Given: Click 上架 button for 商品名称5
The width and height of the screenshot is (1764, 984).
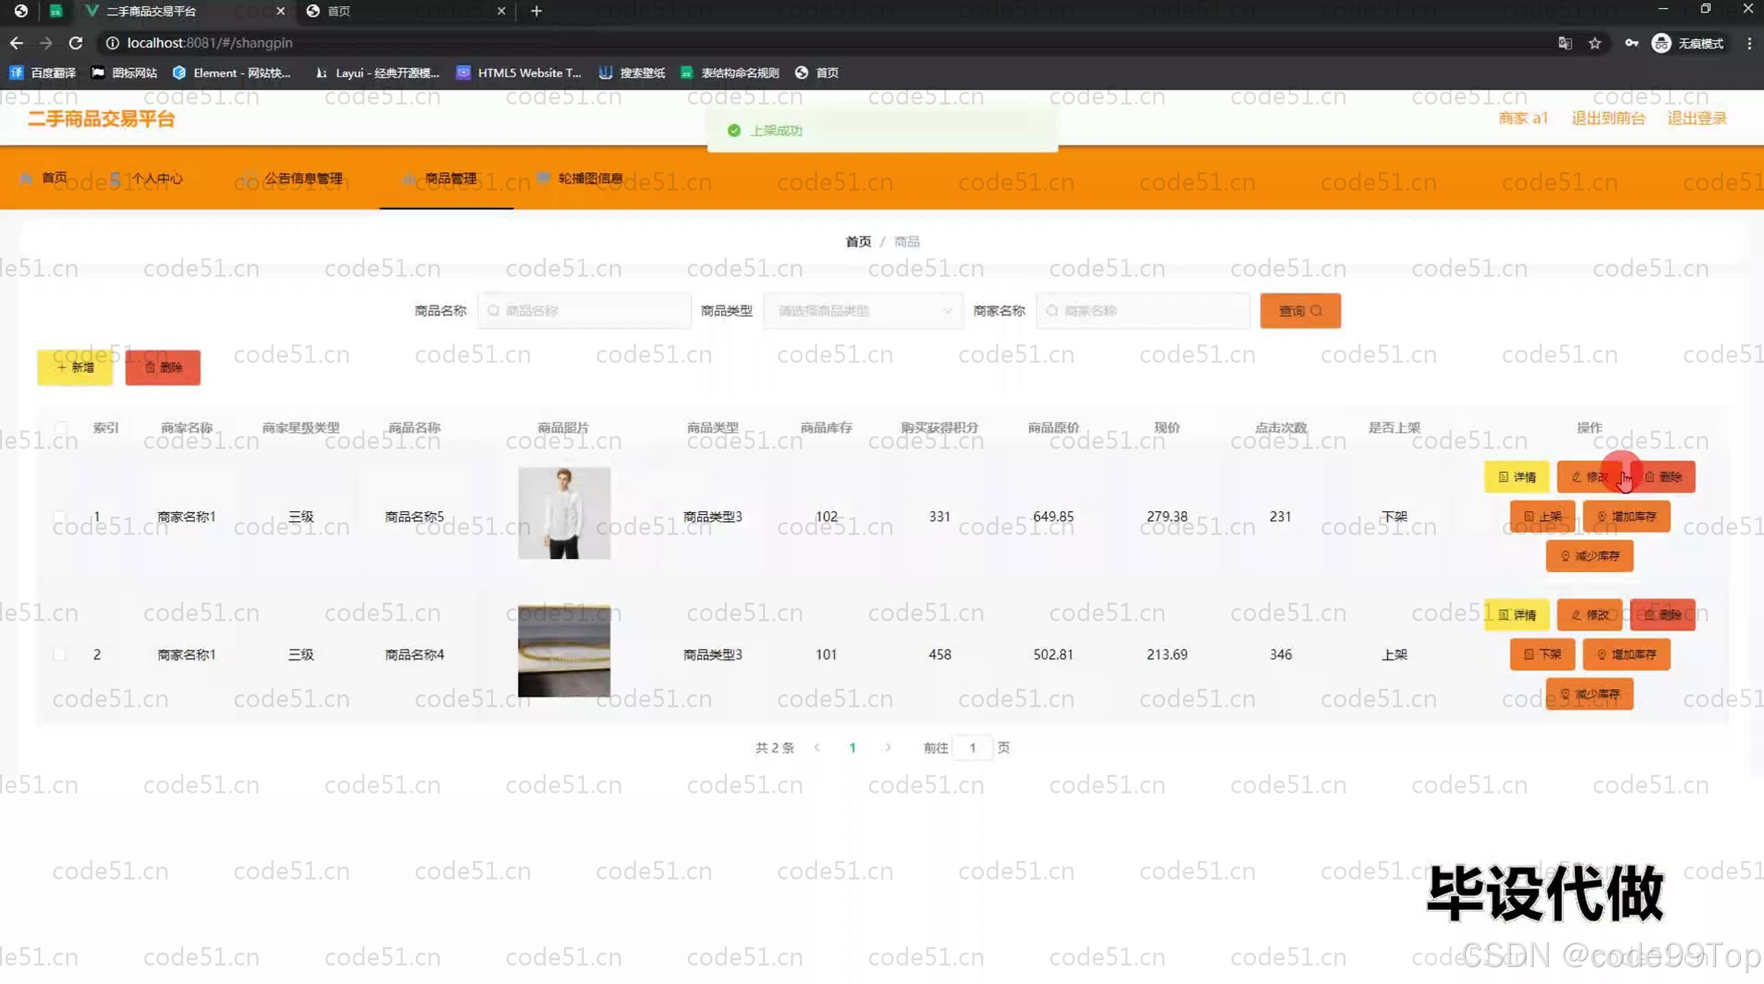Looking at the screenshot, I should click(x=1542, y=517).
